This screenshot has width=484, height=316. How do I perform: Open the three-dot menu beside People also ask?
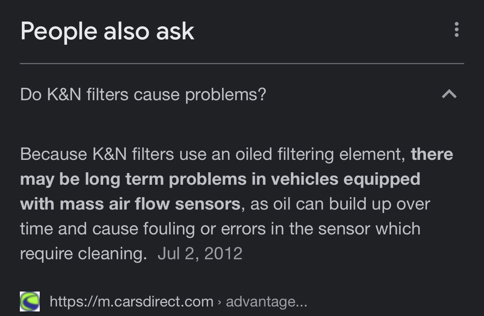pyautogui.click(x=457, y=30)
